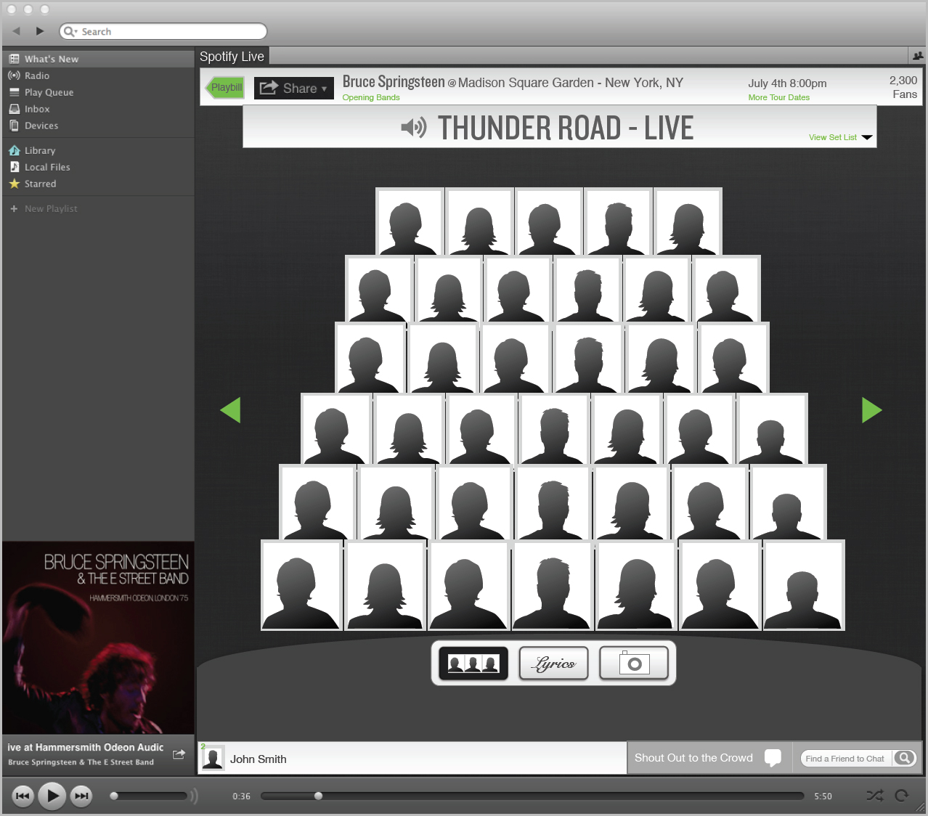Click the 2,300 Fans count
Image resolution: width=928 pixels, height=816 pixels.
(x=903, y=87)
